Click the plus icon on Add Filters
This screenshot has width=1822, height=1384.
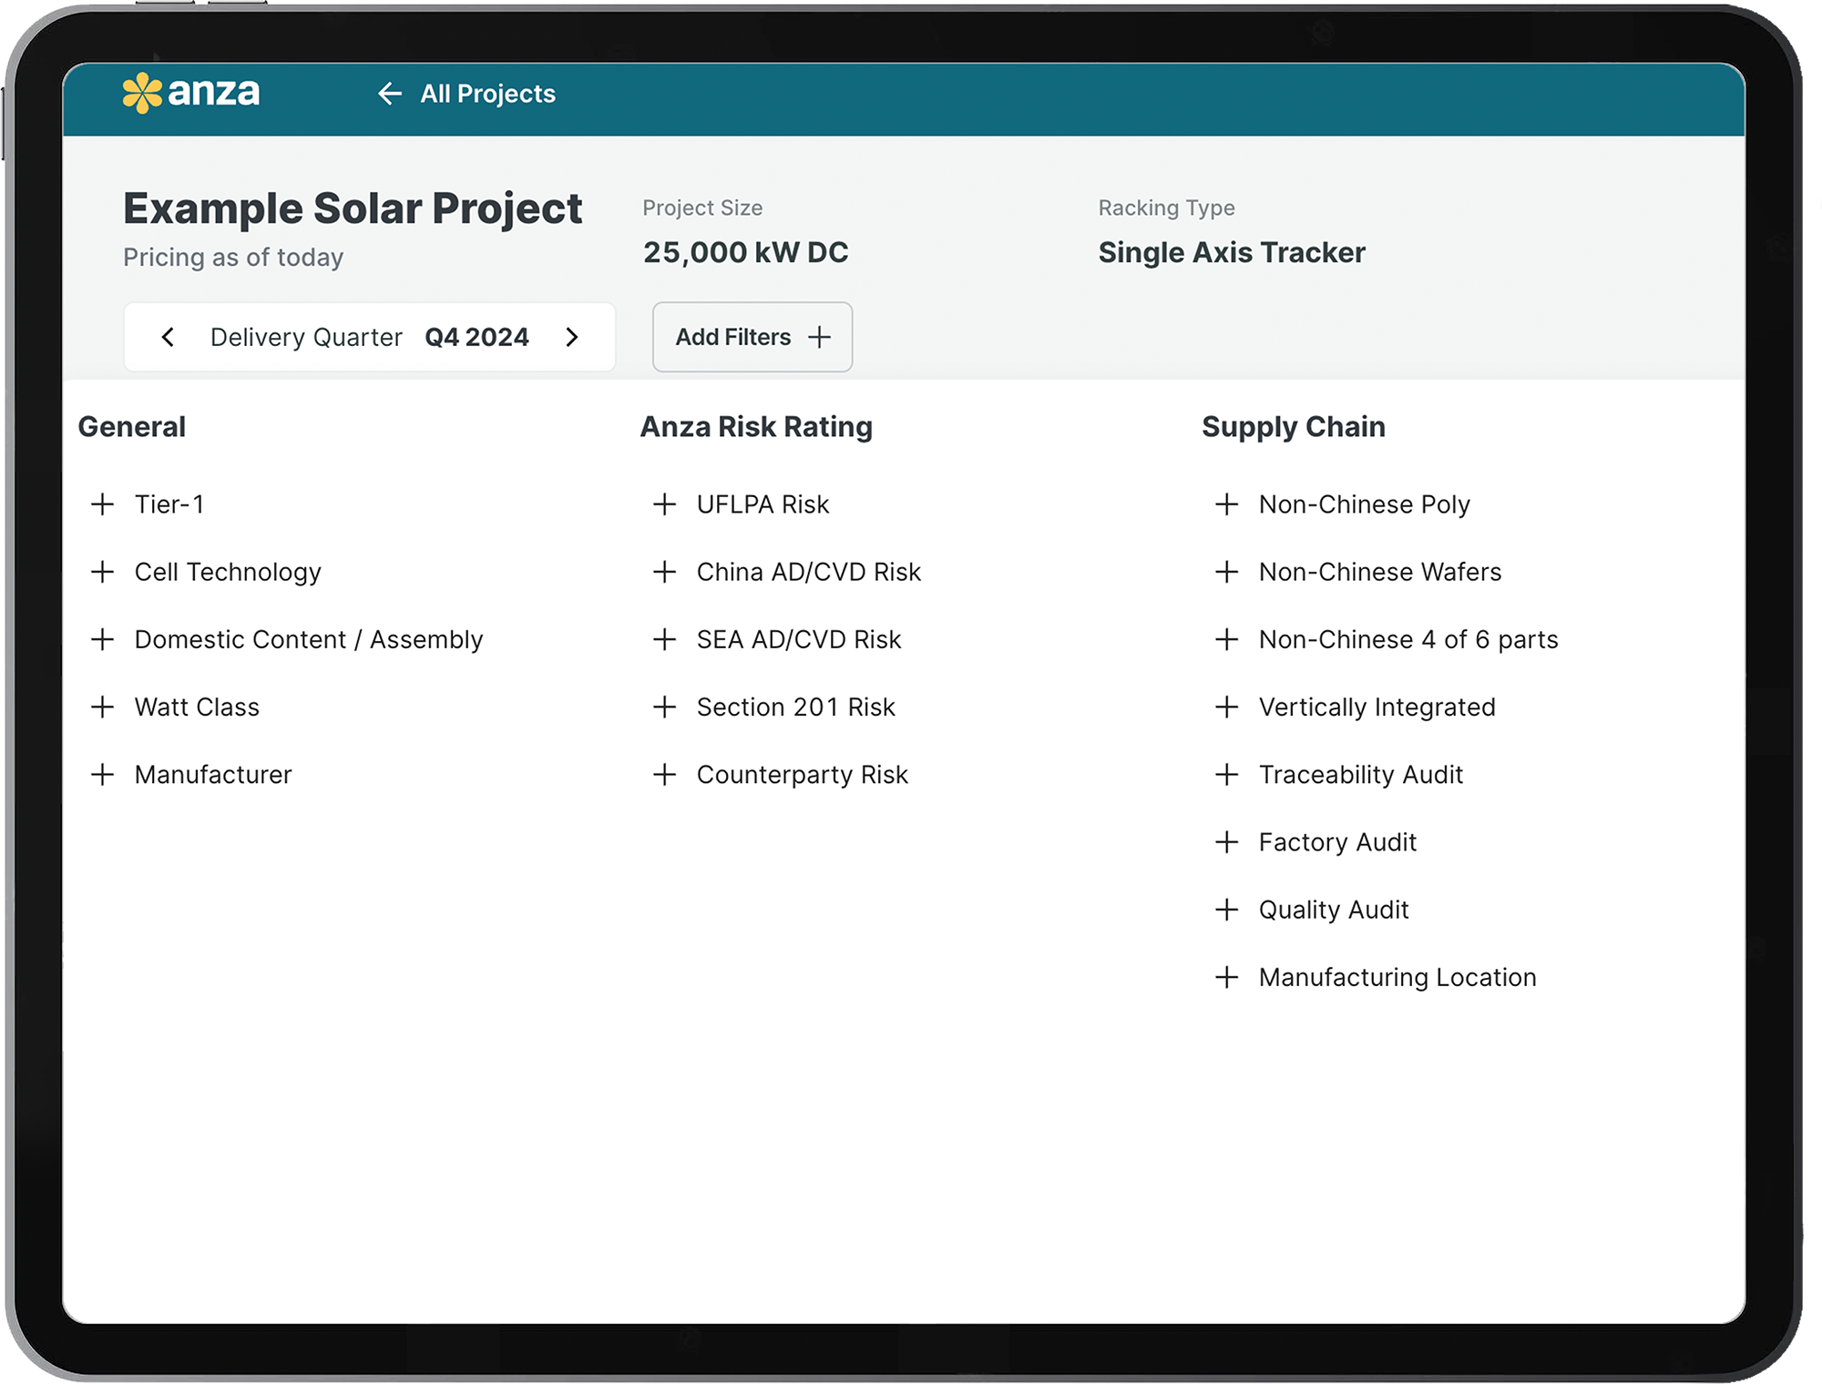click(820, 337)
